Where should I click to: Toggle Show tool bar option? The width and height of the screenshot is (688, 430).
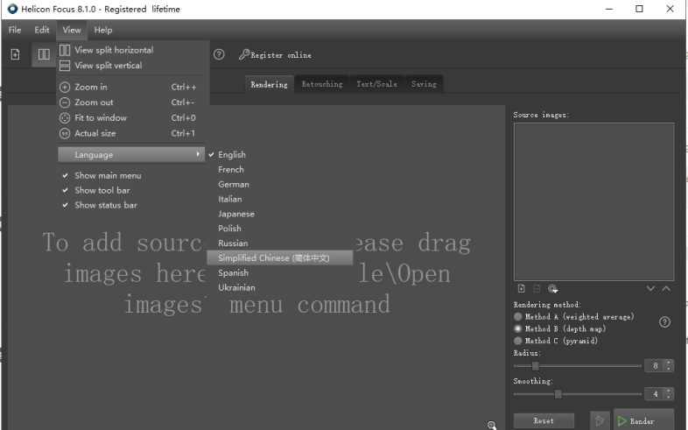pyautogui.click(x=131, y=190)
